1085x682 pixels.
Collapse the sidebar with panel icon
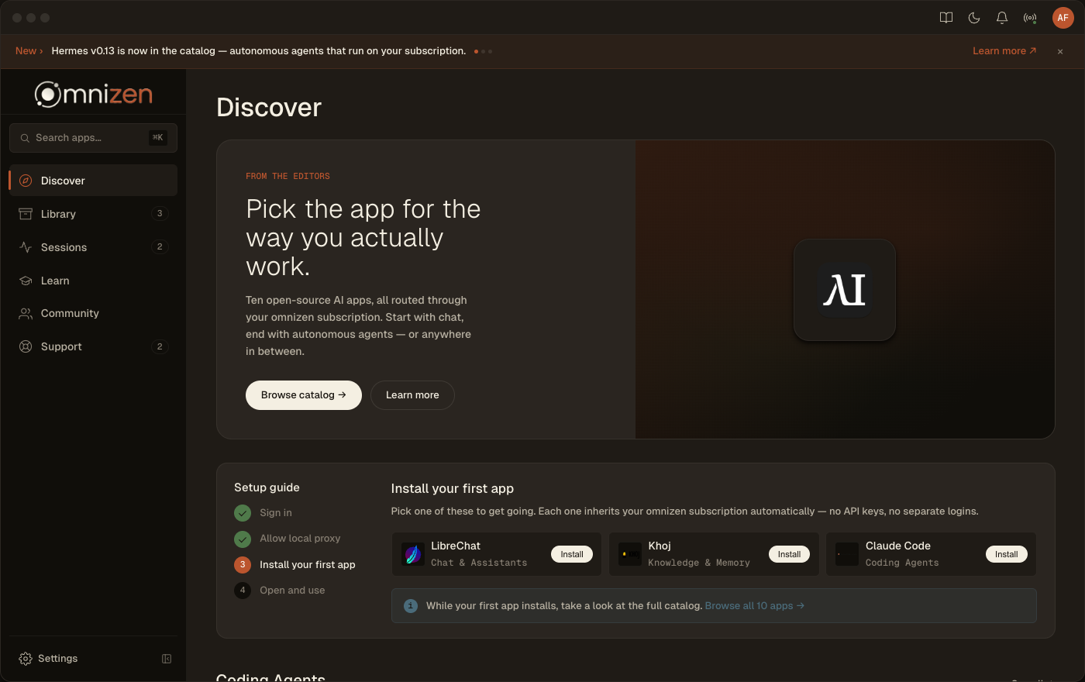pos(167,659)
